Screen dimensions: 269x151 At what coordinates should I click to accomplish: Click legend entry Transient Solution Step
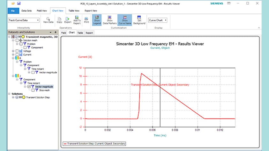pyautogui.click(x=94, y=144)
